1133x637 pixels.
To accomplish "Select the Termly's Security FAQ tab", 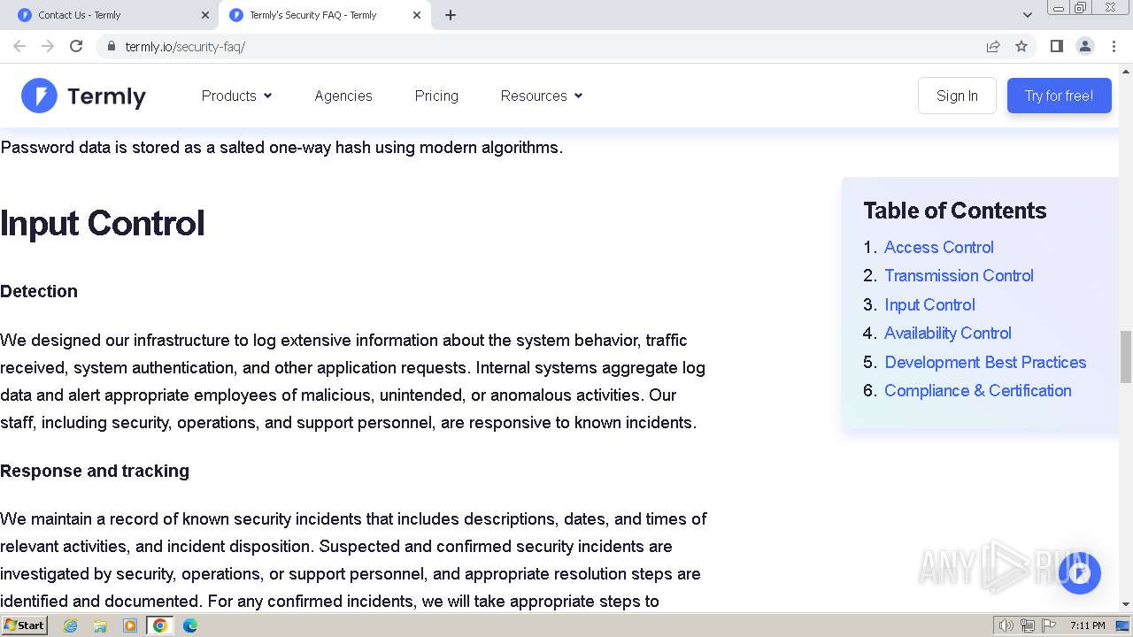I will [323, 15].
